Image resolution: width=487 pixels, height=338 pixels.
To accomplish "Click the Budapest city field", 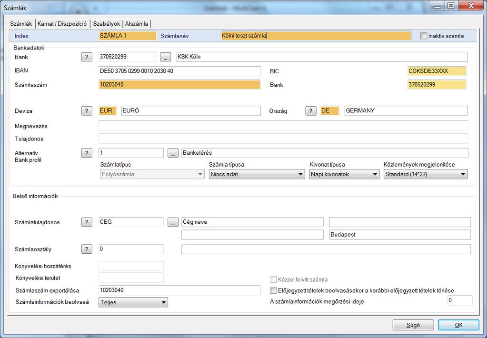I will pos(400,235).
